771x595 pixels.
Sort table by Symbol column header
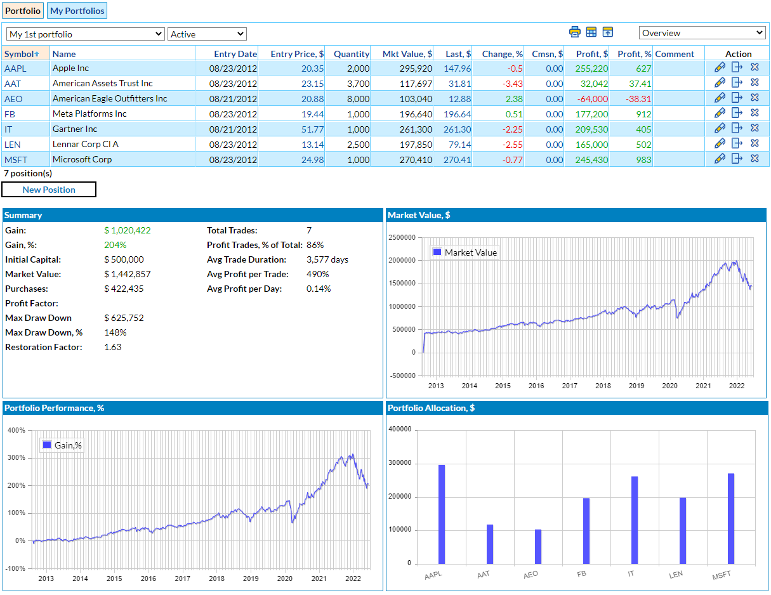[x=22, y=54]
